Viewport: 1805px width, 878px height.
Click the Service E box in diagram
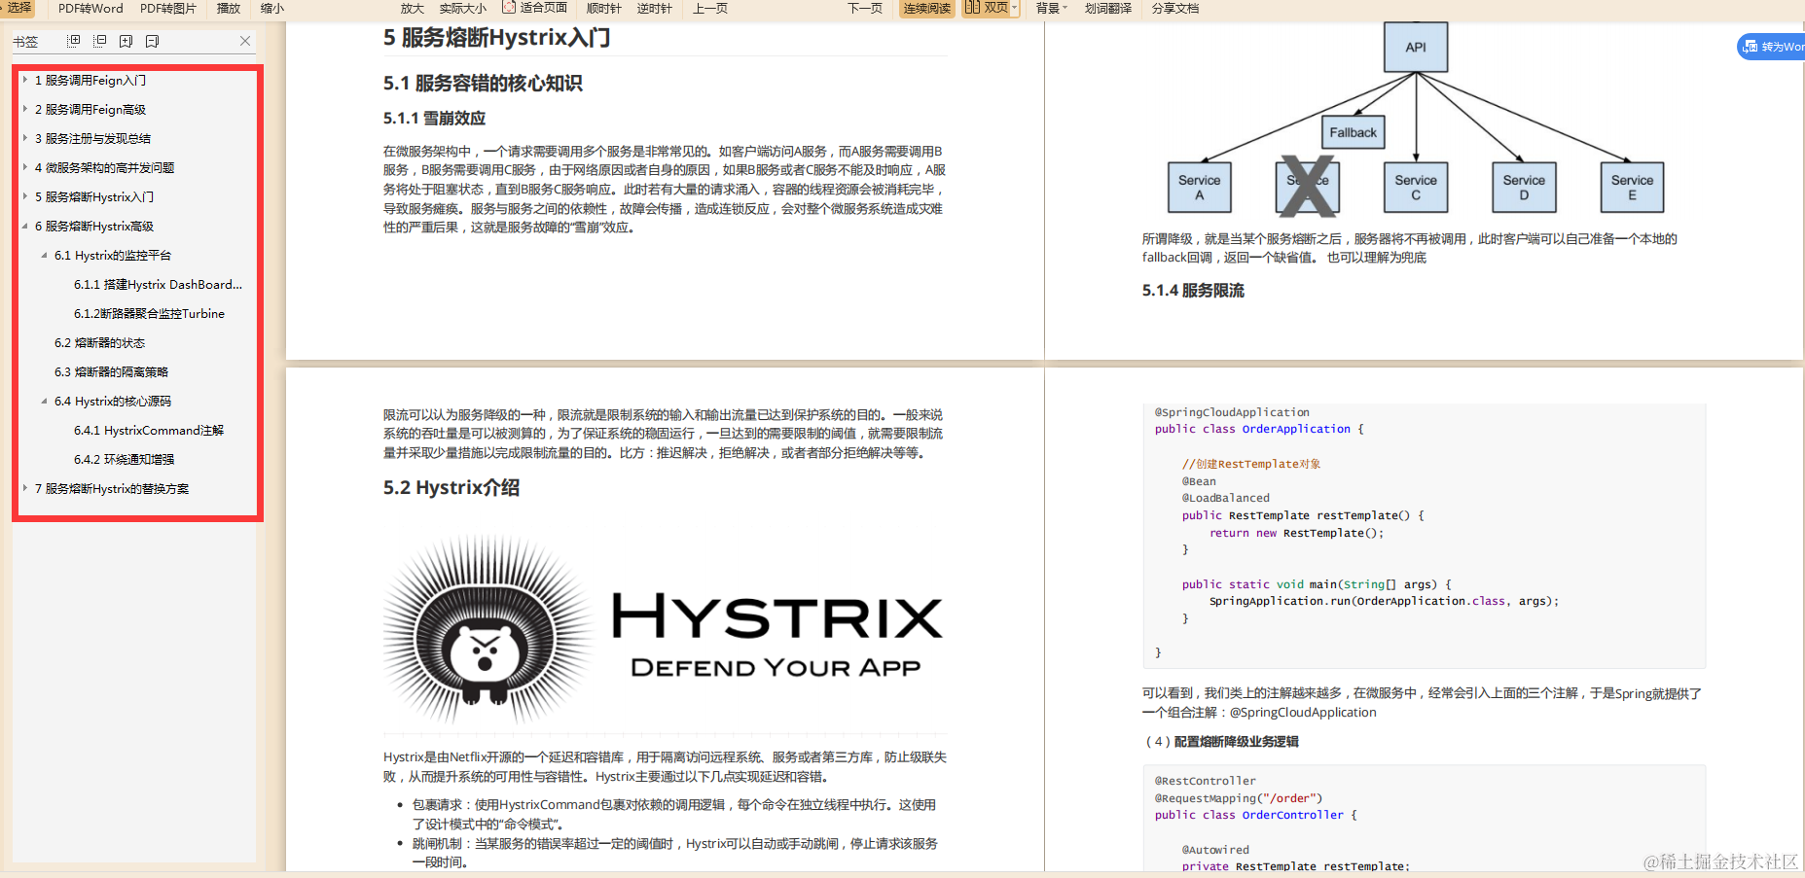(x=1632, y=188)
